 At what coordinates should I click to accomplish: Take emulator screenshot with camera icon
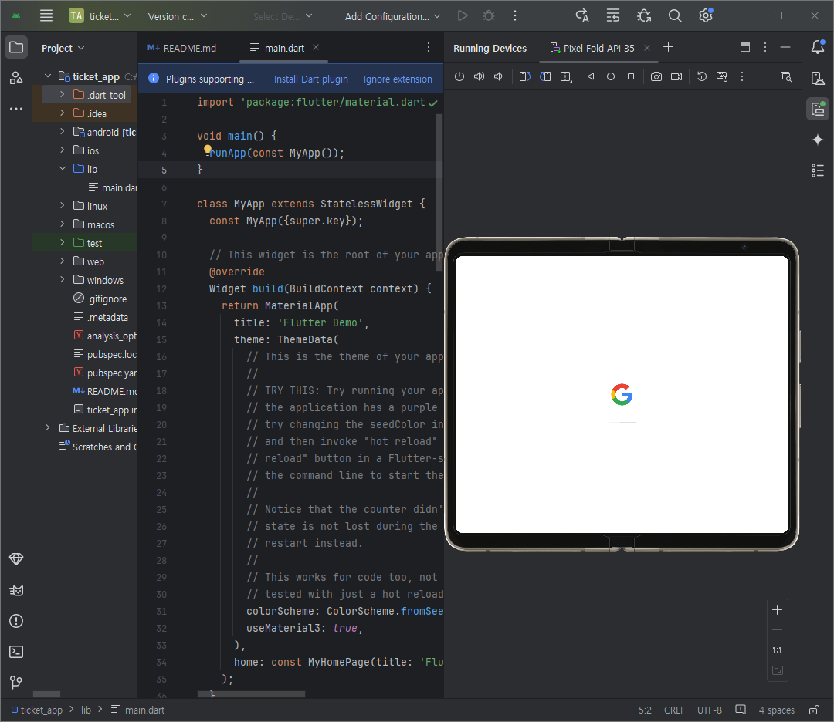click(x=656, y=76)
